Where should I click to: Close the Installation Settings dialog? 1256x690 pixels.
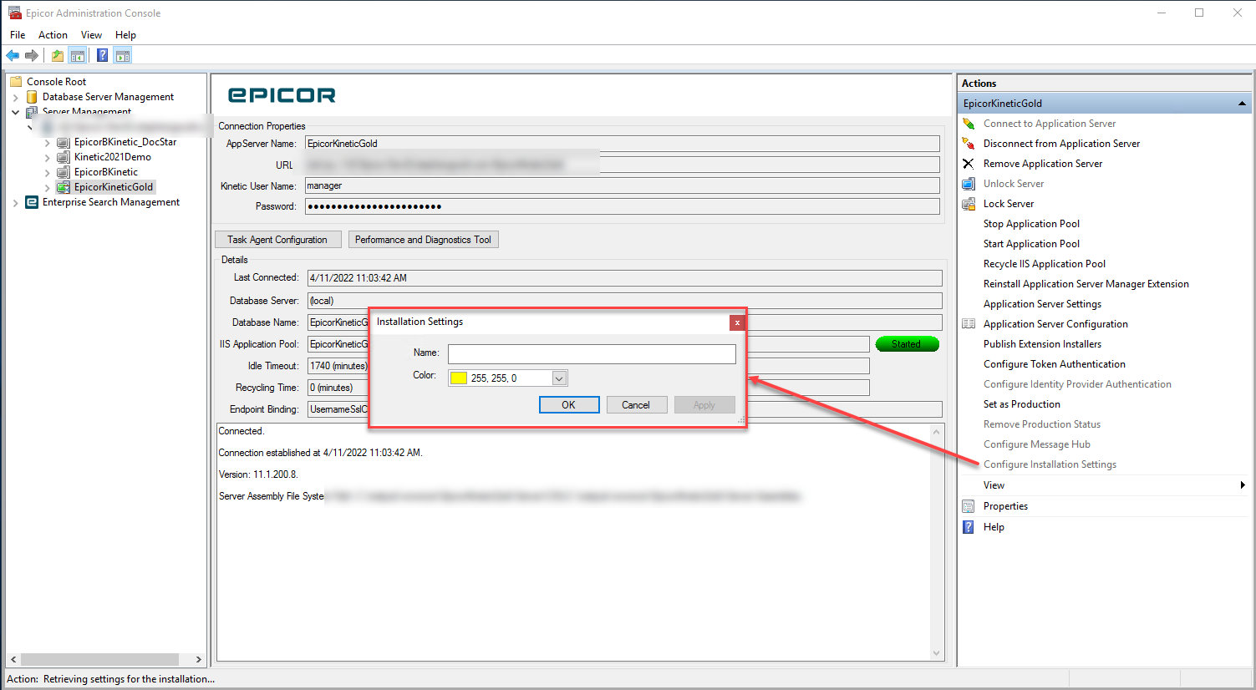tap(737, 322)
